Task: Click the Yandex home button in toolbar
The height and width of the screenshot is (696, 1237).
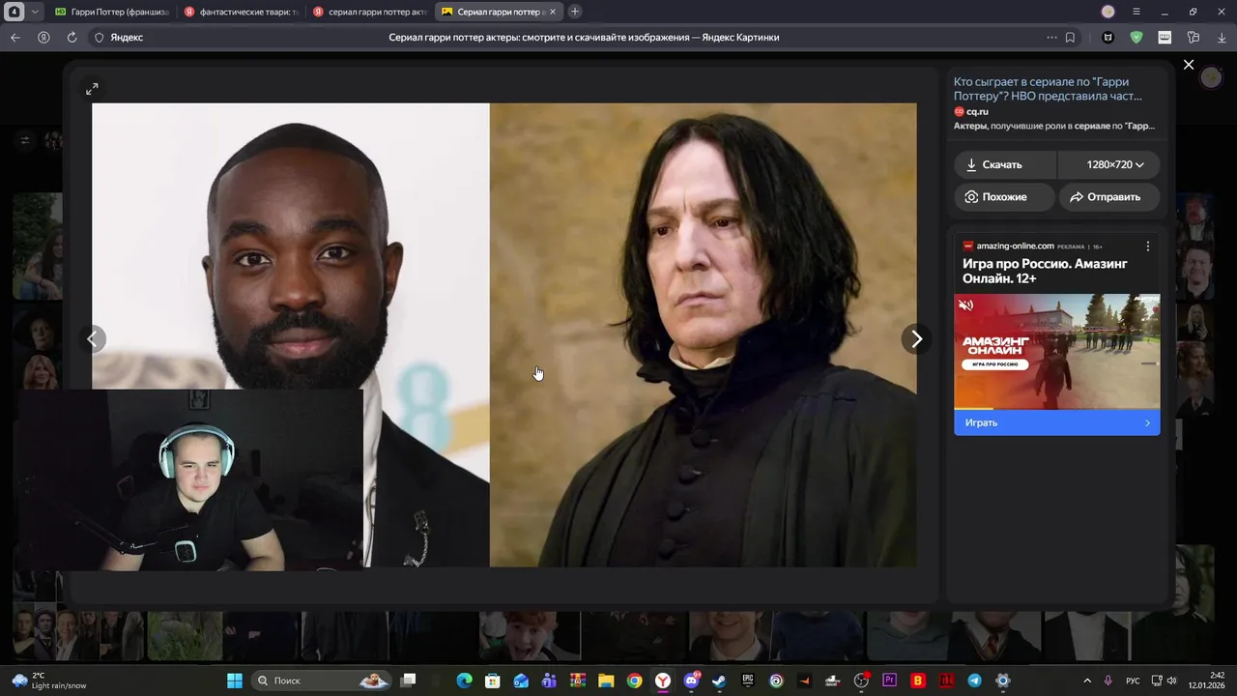Action: pyautogui.click(x=43, y=38)
